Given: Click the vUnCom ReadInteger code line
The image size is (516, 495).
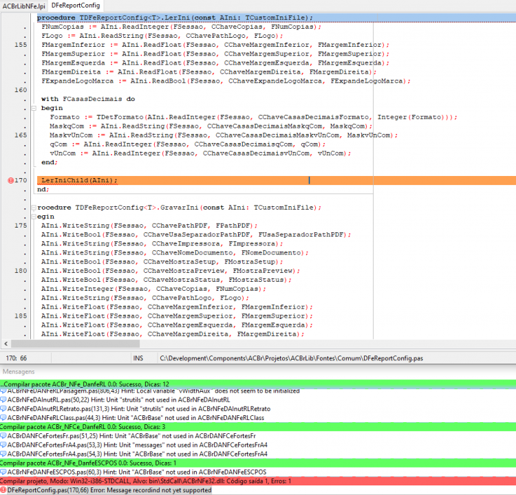Looking at the screenshot, I should (x=200, y=153).
